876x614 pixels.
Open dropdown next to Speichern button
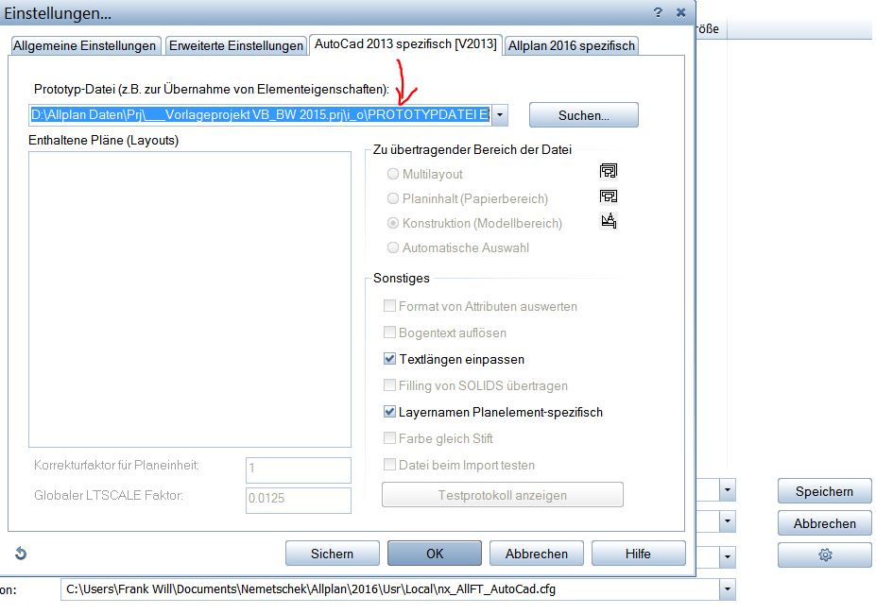click(x=726, y=491)
